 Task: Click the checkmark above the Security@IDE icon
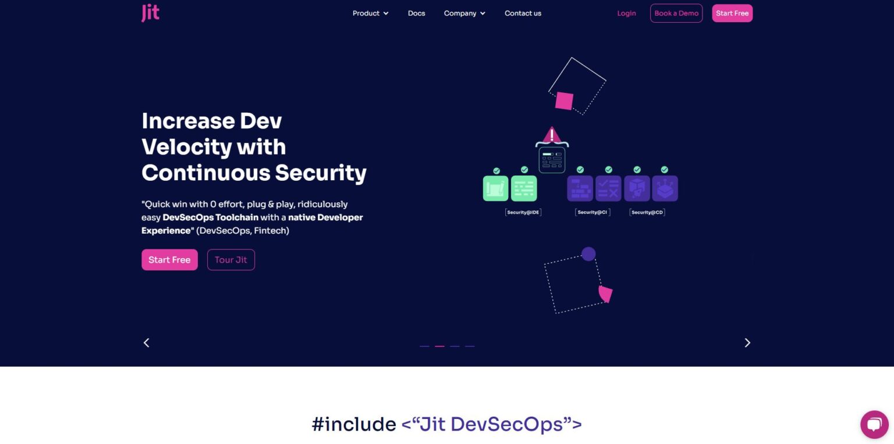pyautogui.click(x=496, y=170)
